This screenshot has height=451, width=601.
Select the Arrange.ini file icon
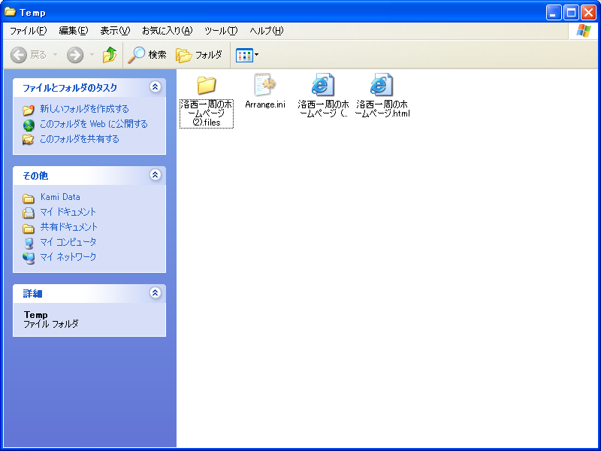coord(264,85)
